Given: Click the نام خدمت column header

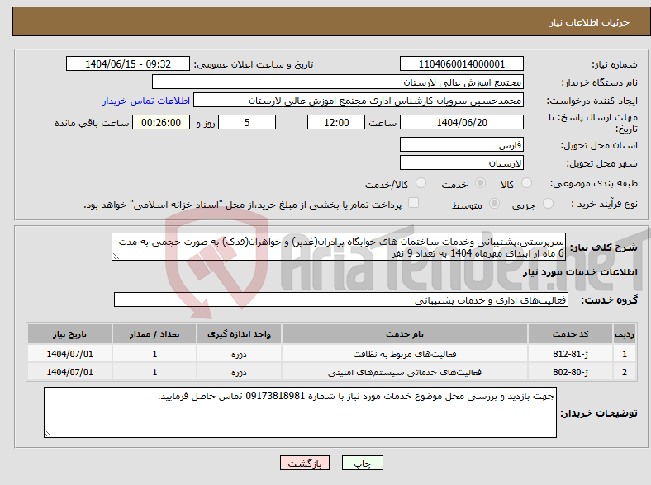Looking at the screenshot, I should 404,334.
